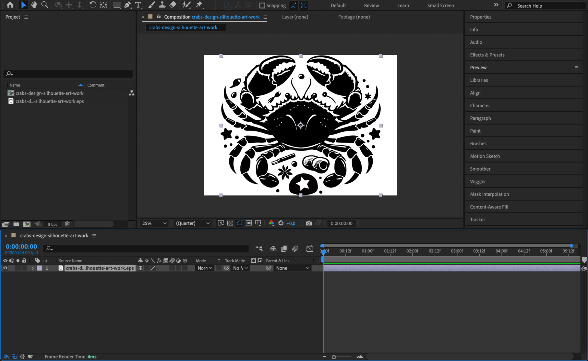This screenshot has height=361, width=588.
Task: Click the snapshot camera icon
Action: 308,223
